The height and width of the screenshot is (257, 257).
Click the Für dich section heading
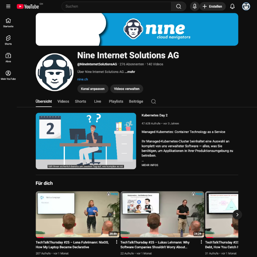44,183
